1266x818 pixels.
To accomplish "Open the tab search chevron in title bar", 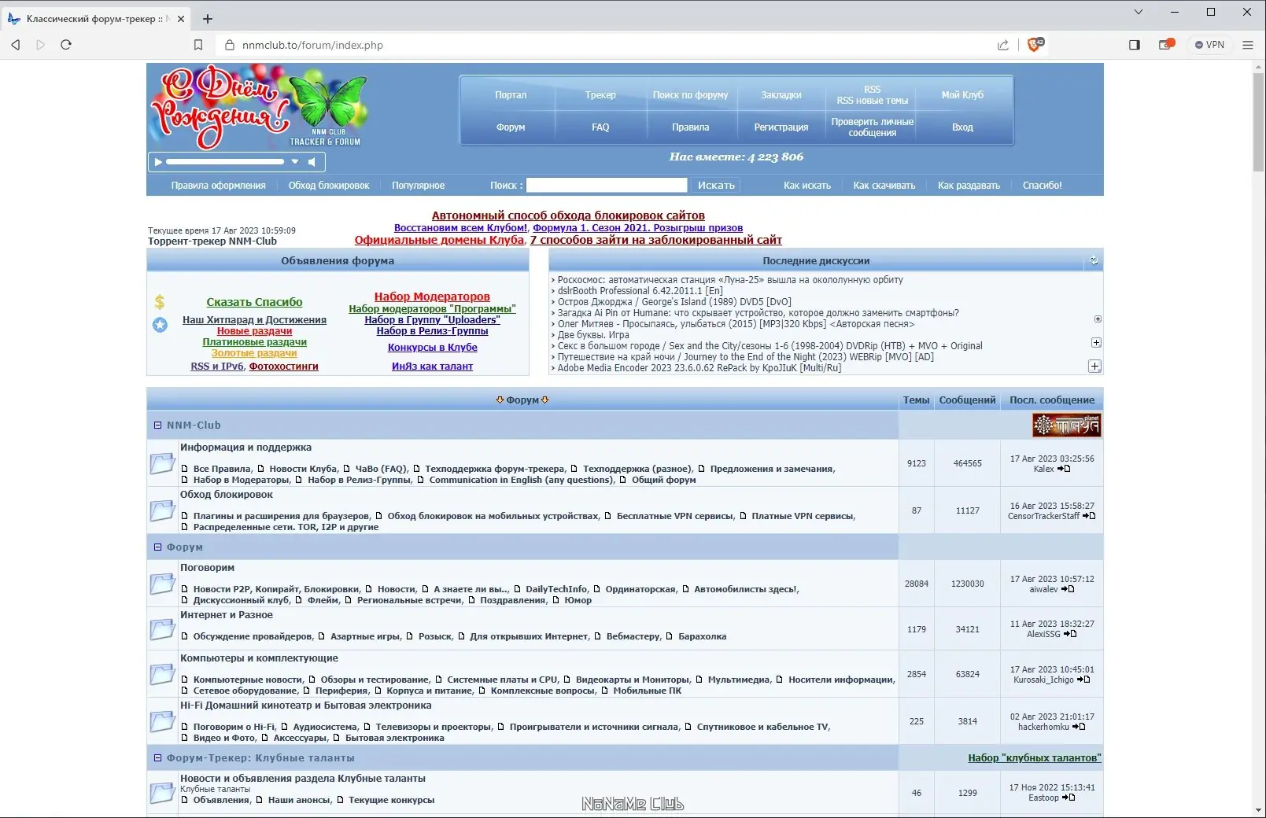I will click(1139, 12).
